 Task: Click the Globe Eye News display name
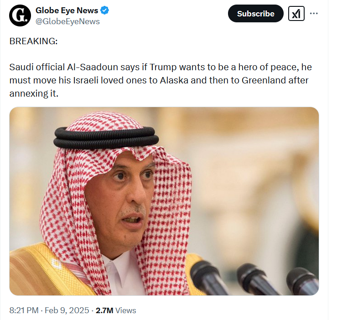point(67,10)
